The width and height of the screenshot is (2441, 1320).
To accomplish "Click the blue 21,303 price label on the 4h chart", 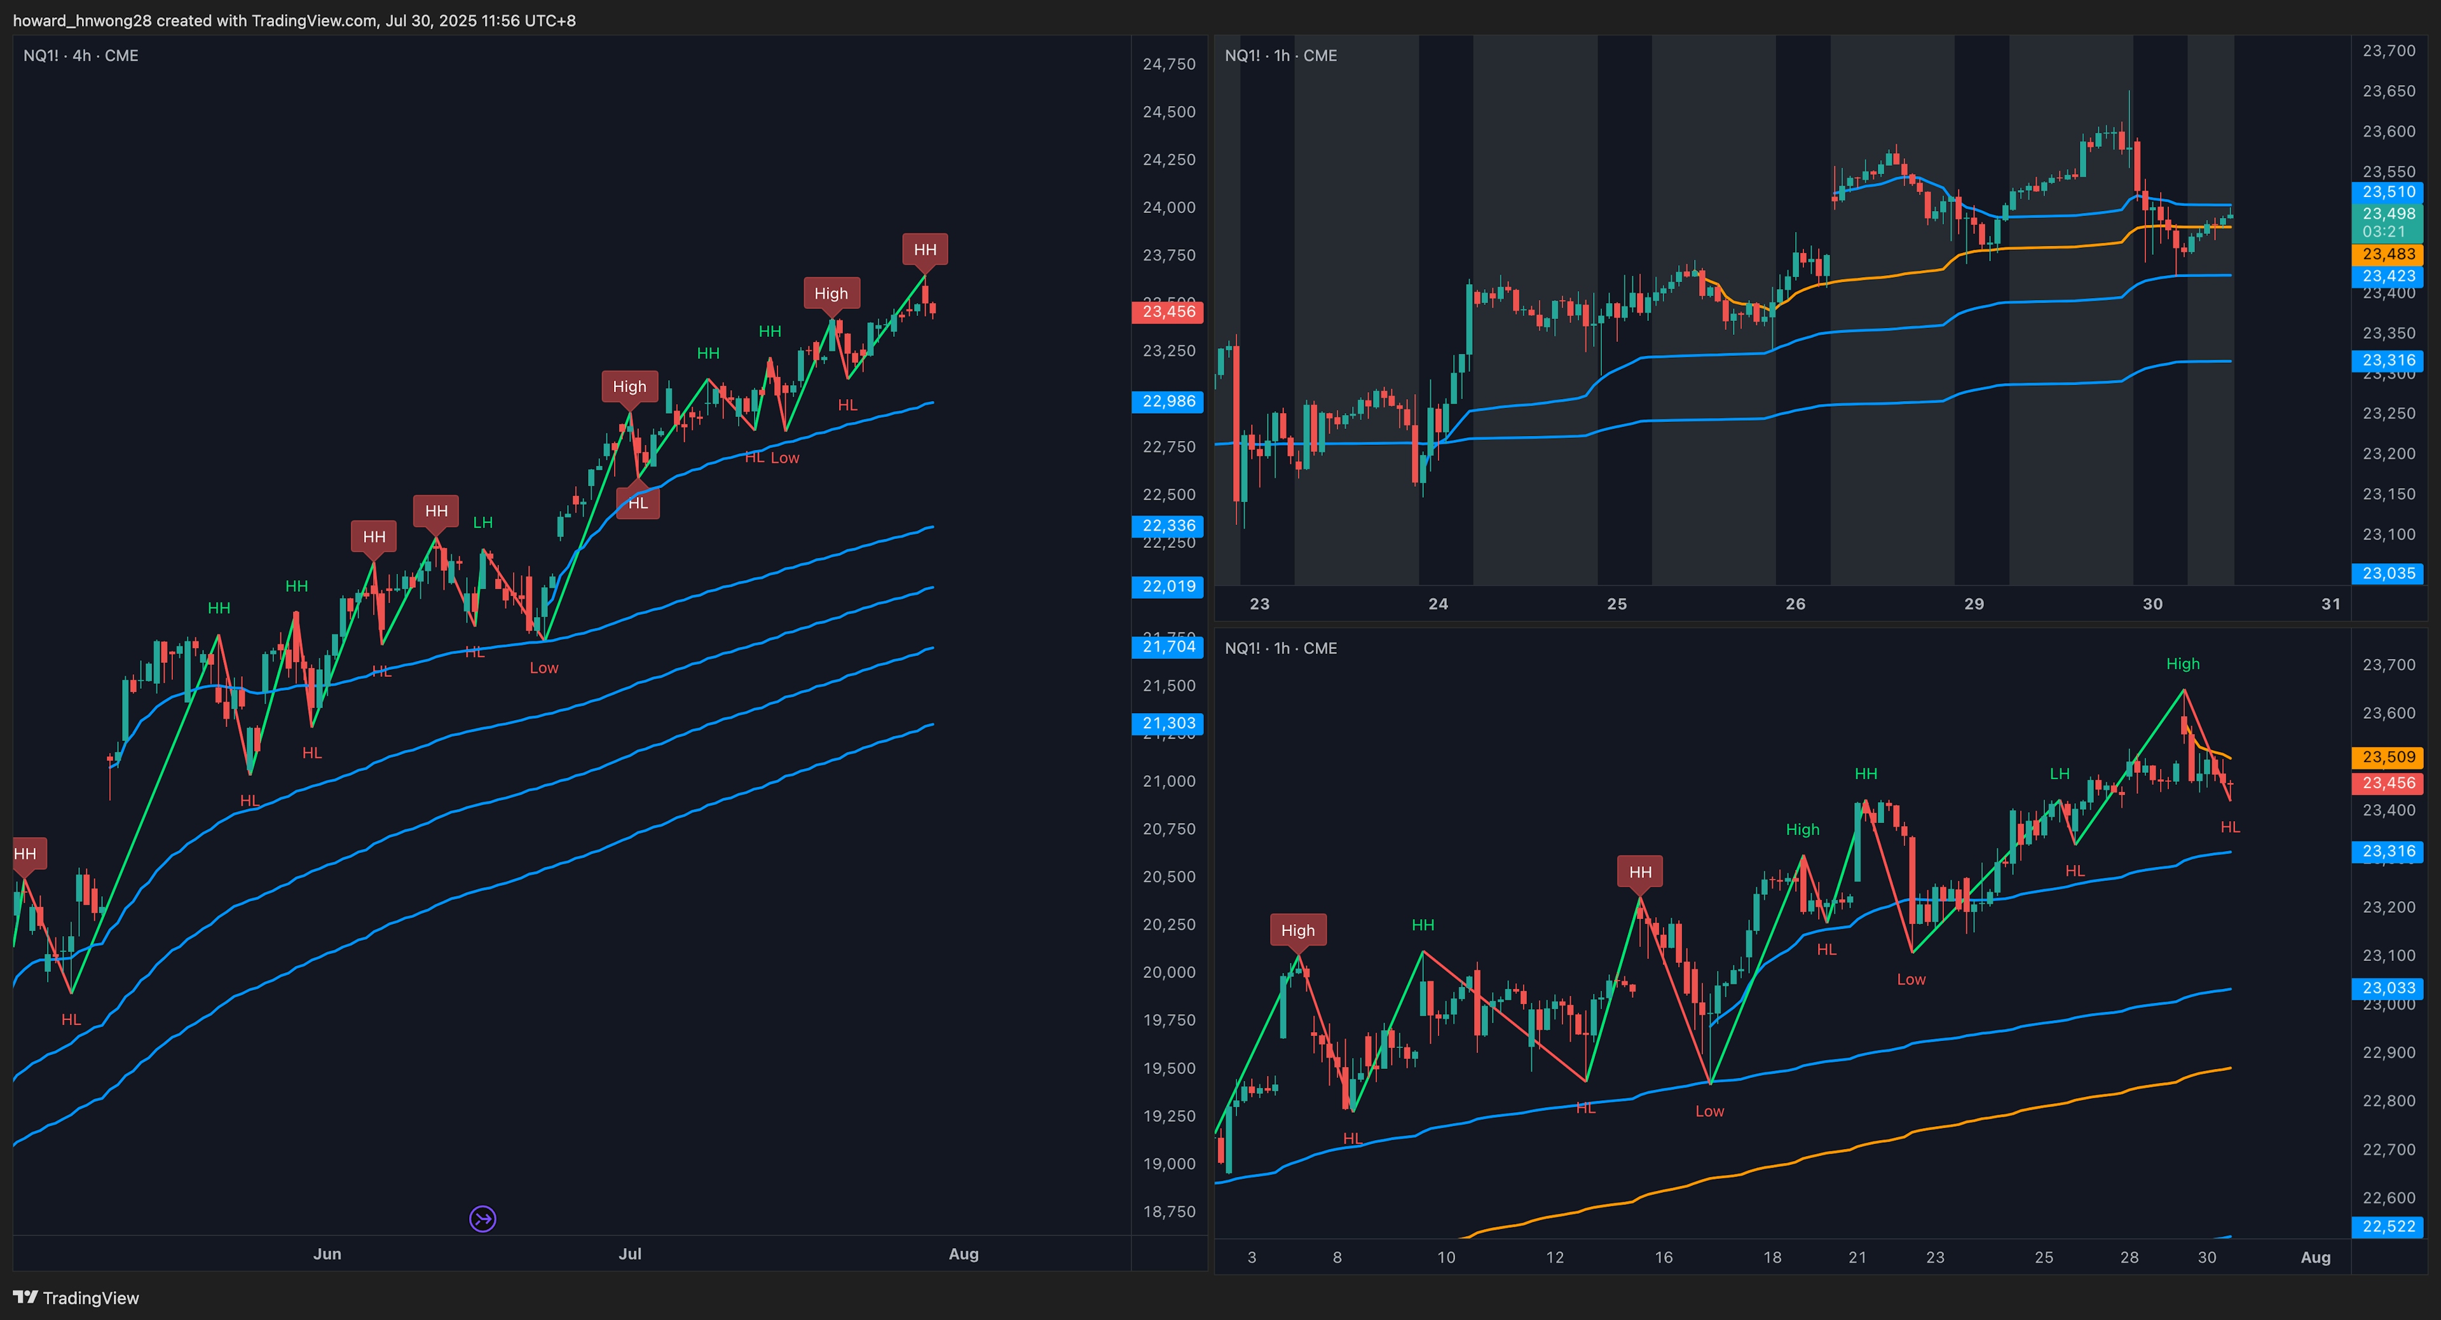I will coord(1168,723).
